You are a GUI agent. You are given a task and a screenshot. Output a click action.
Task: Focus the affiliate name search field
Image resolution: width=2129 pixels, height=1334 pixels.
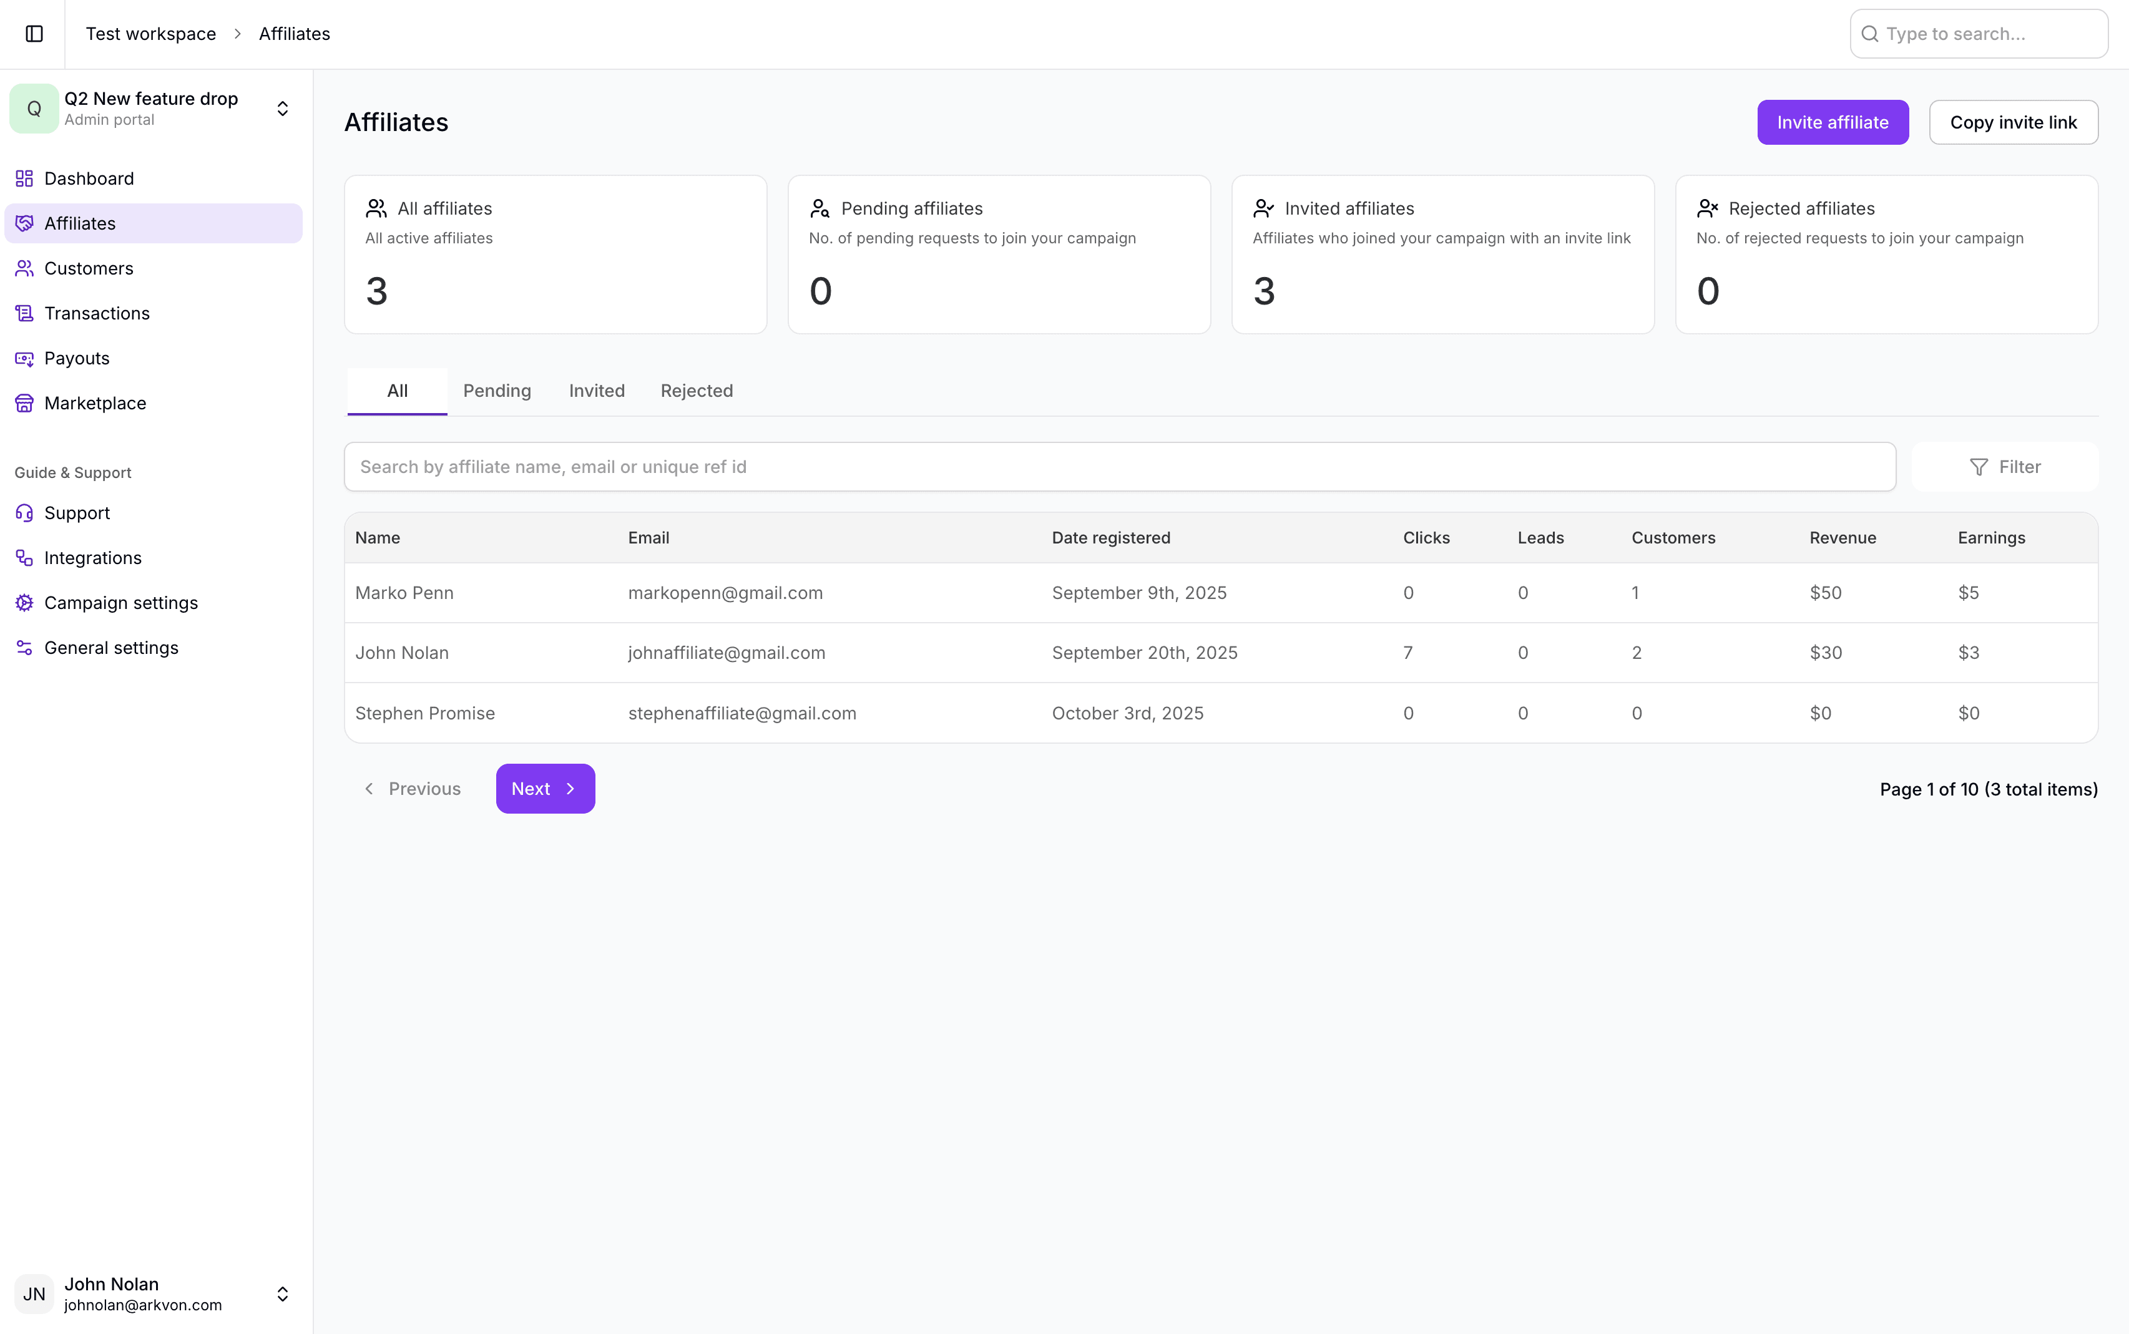click(1118, 467)
